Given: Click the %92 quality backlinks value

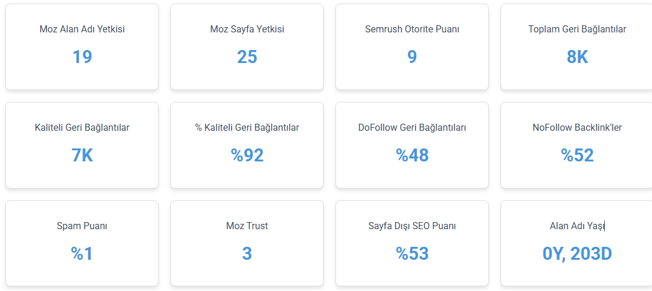Looking at the screenshot, I should (x=247, y=155).
